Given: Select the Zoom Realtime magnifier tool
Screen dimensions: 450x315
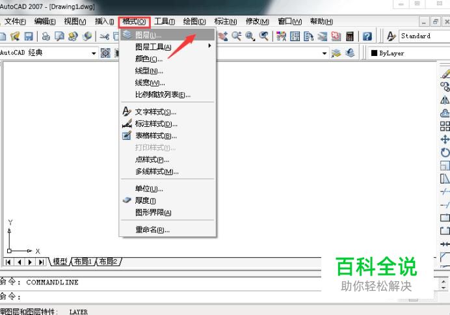Looking at the screenshot, I should point(237,36).
